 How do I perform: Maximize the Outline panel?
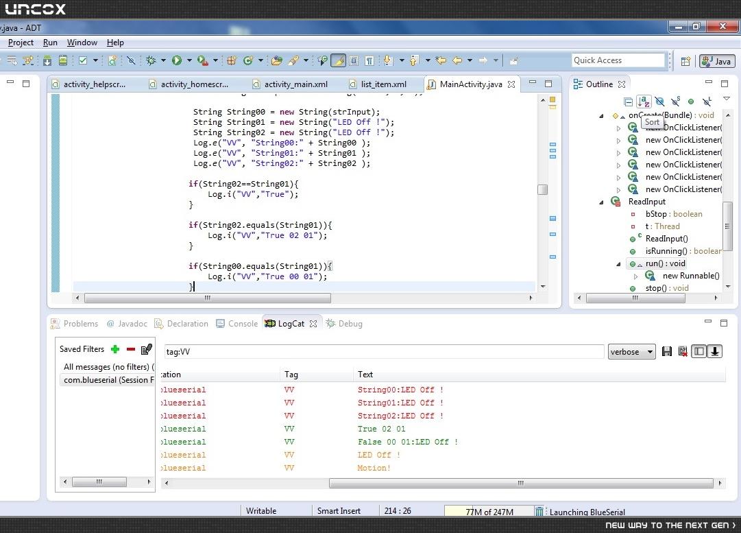click(725, 83)
